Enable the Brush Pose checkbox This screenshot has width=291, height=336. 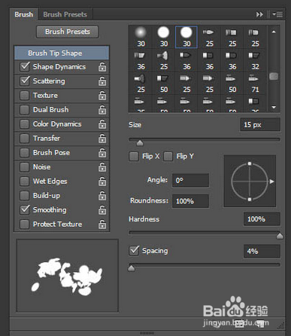pyautogui.click(x=25, y=153)
